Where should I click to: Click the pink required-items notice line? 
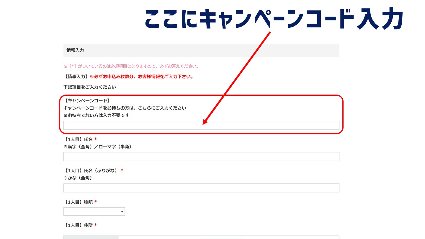[x=131, y=66]
